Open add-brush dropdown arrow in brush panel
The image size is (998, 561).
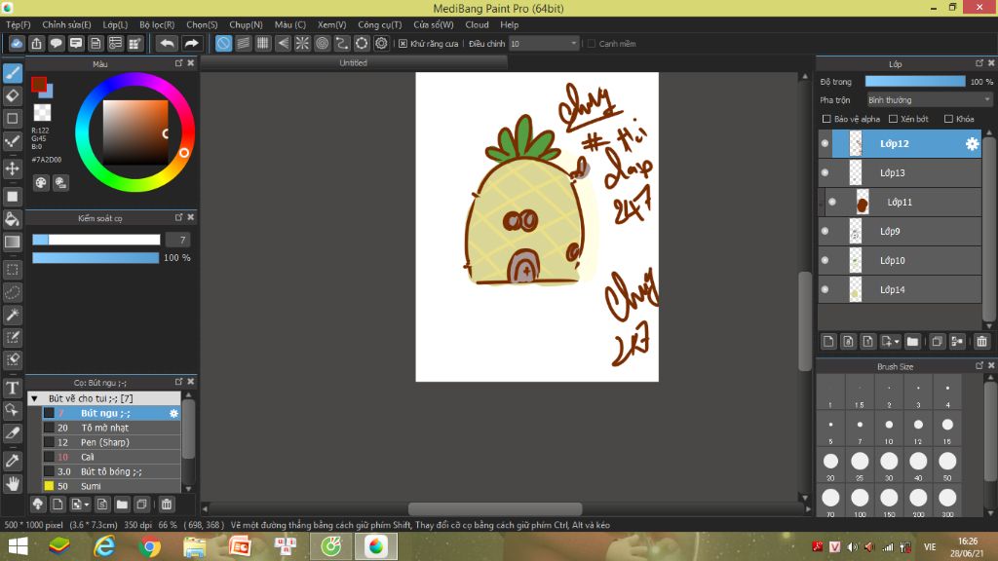pyautogui.click(x=86, y=505)
